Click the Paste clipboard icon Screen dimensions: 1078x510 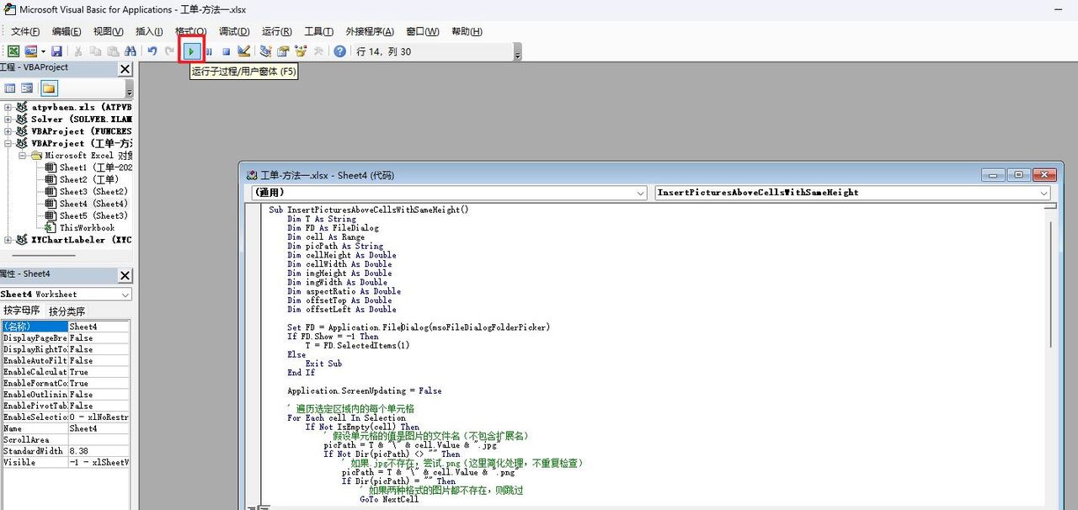pos(112,51)
